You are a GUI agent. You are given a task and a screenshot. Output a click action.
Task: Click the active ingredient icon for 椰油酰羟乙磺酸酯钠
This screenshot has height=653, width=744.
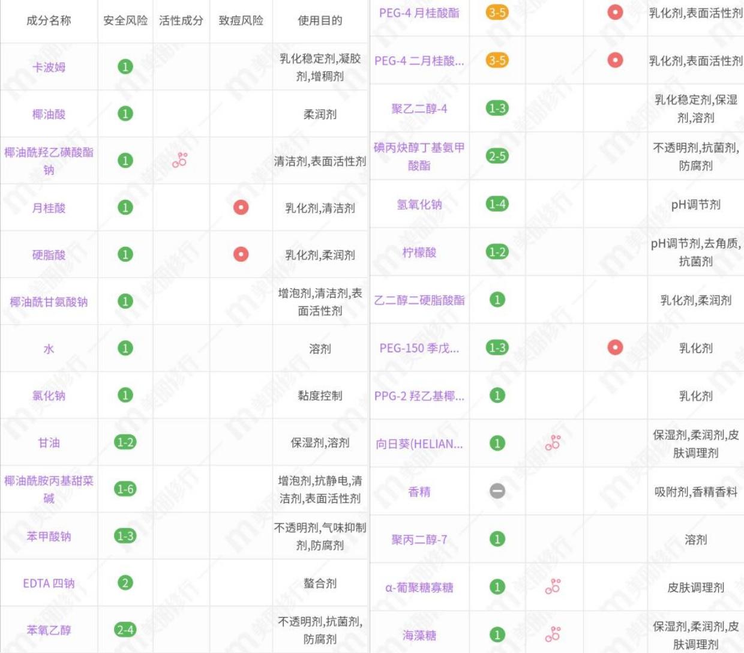(180, 160)
